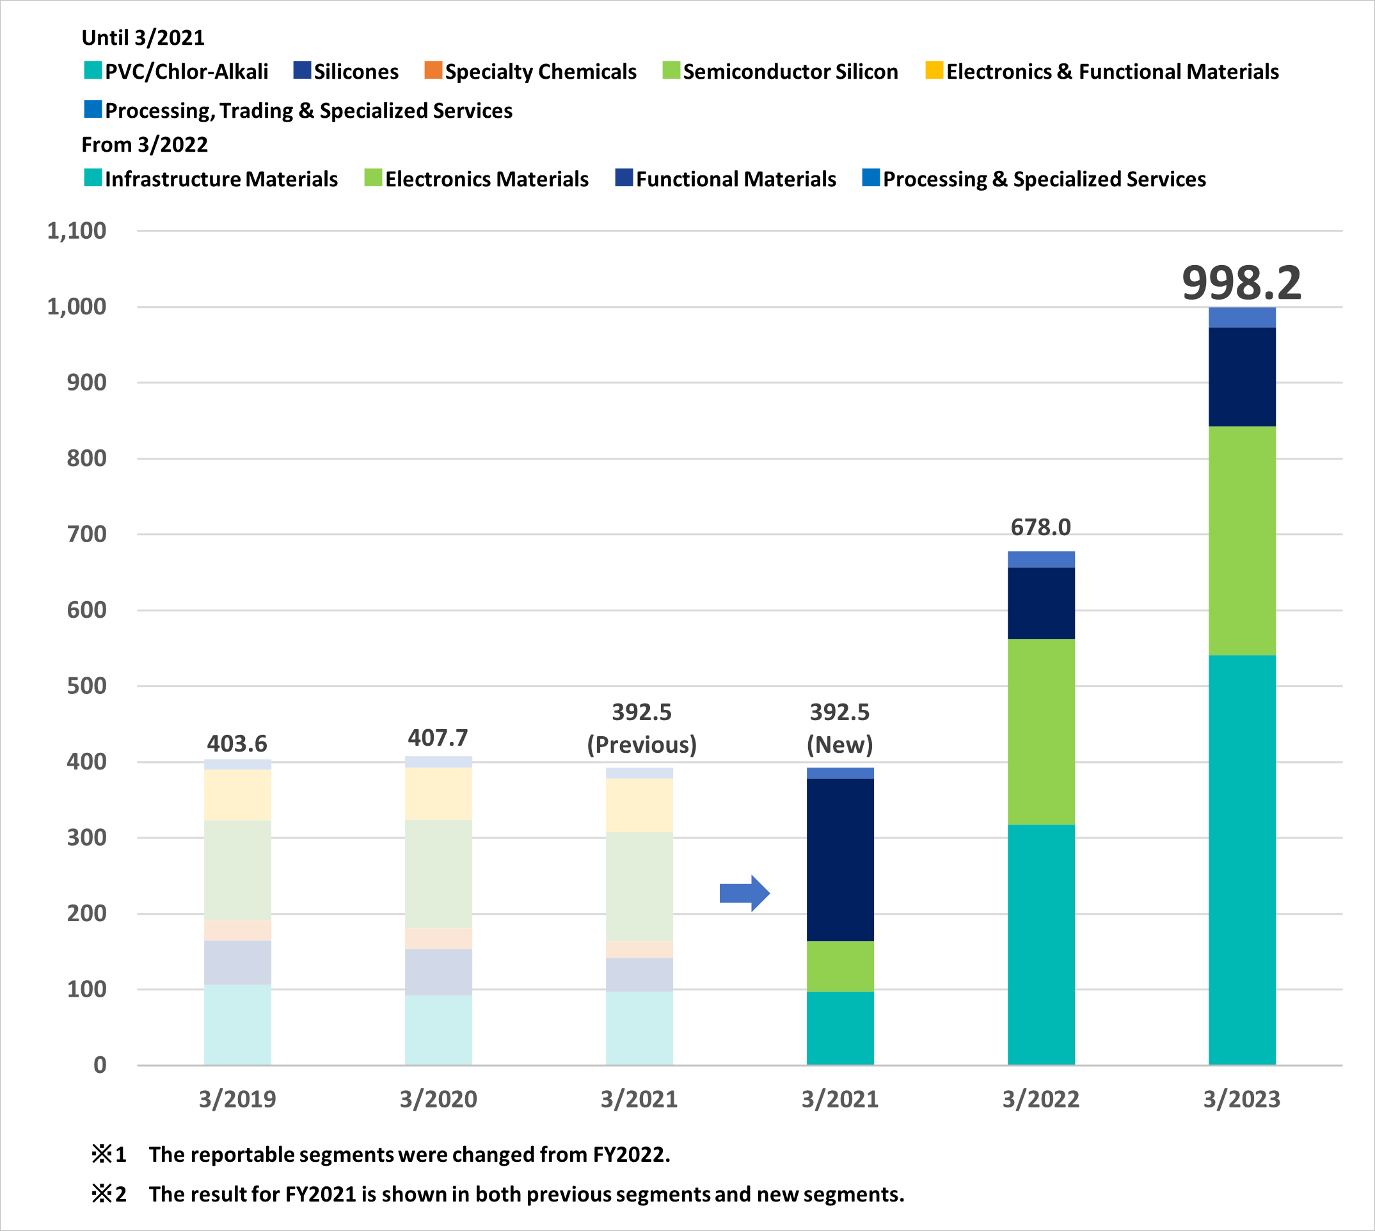Click the 678.0 total value label

(1041, 527)
